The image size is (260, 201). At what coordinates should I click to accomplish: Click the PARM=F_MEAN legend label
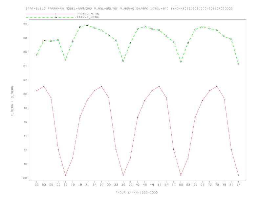(x=88, y=17)
